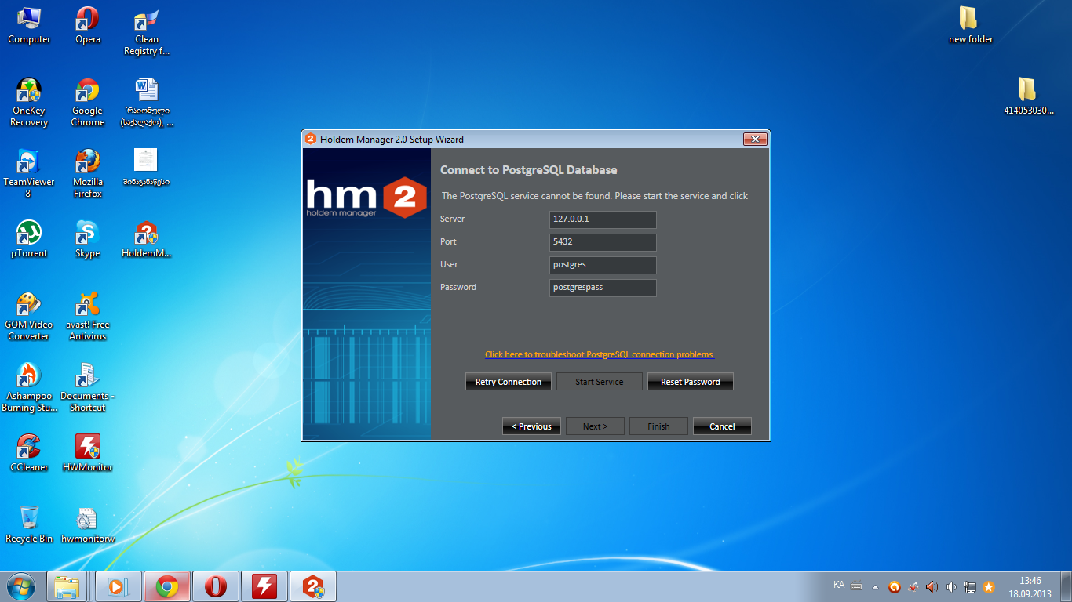Cancel the Holdem Manager setup wizard

(721, 426)
